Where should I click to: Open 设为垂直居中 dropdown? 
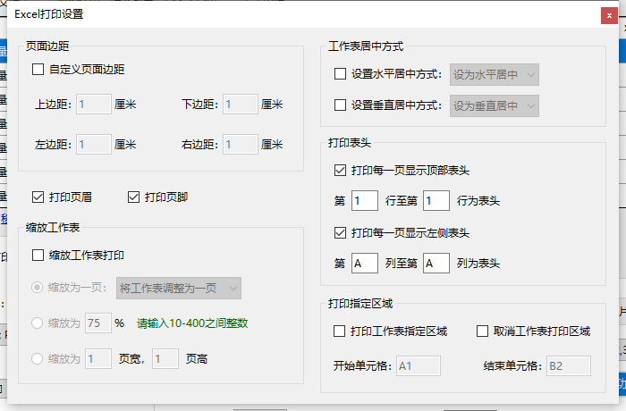[x=495, y=105]
